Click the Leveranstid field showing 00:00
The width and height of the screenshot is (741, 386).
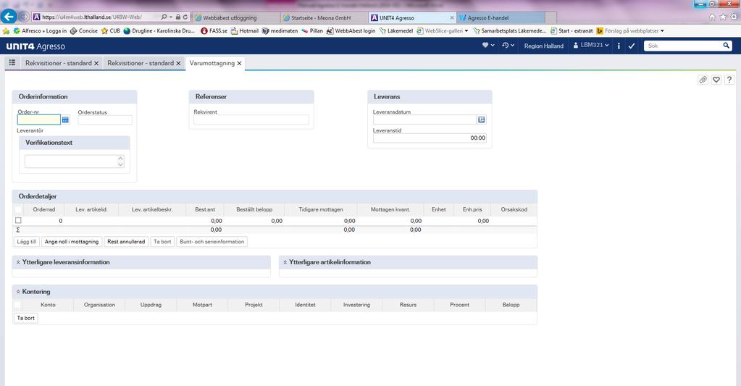[x=430, y=138]
